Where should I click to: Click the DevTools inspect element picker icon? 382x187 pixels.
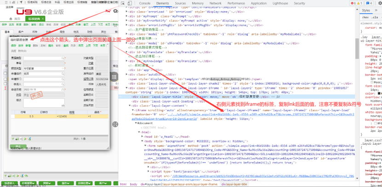click(x=122, y=3)
